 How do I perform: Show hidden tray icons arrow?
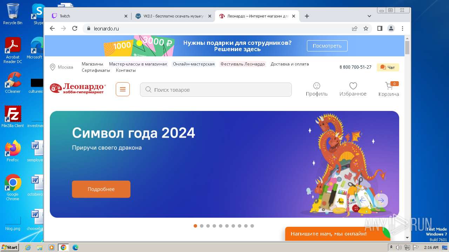(x=391, y=247)
